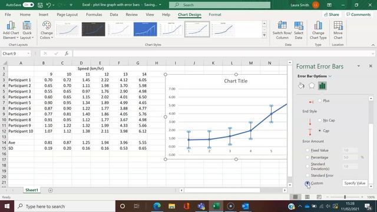The width and height of the screenshot is (377, 212).
Task: Click the Chart Title text
Action: click(236, 81)
